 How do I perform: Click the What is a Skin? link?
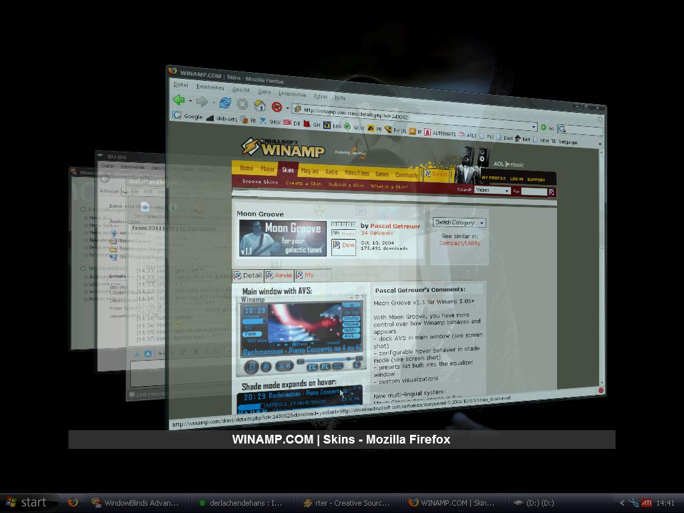(389, 187)
